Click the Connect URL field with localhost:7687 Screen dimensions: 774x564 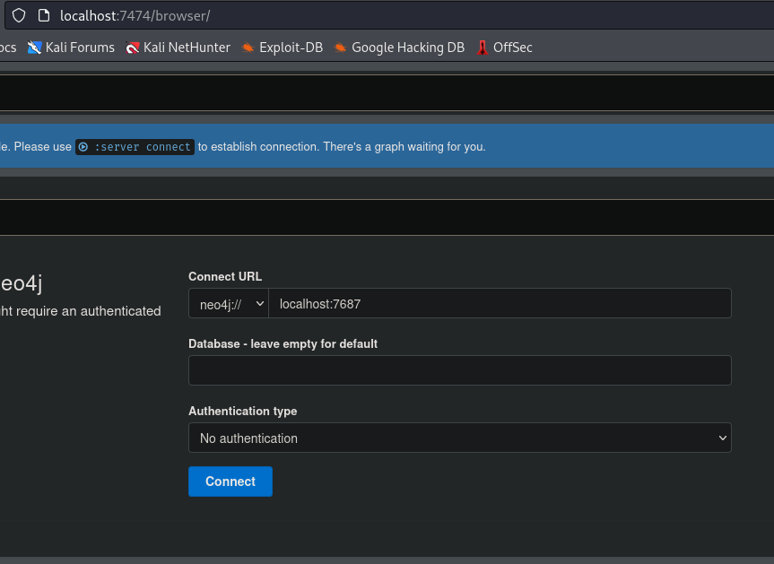(x=500, y=303)
